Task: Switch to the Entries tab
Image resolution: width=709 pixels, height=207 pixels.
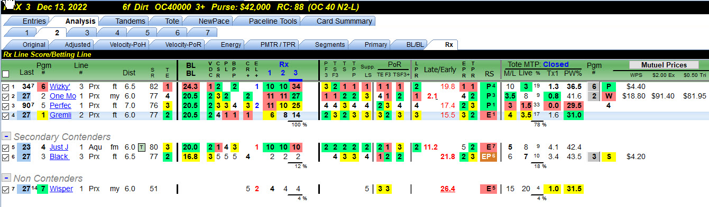Action: pyautogui.click(x=34, y=21)
